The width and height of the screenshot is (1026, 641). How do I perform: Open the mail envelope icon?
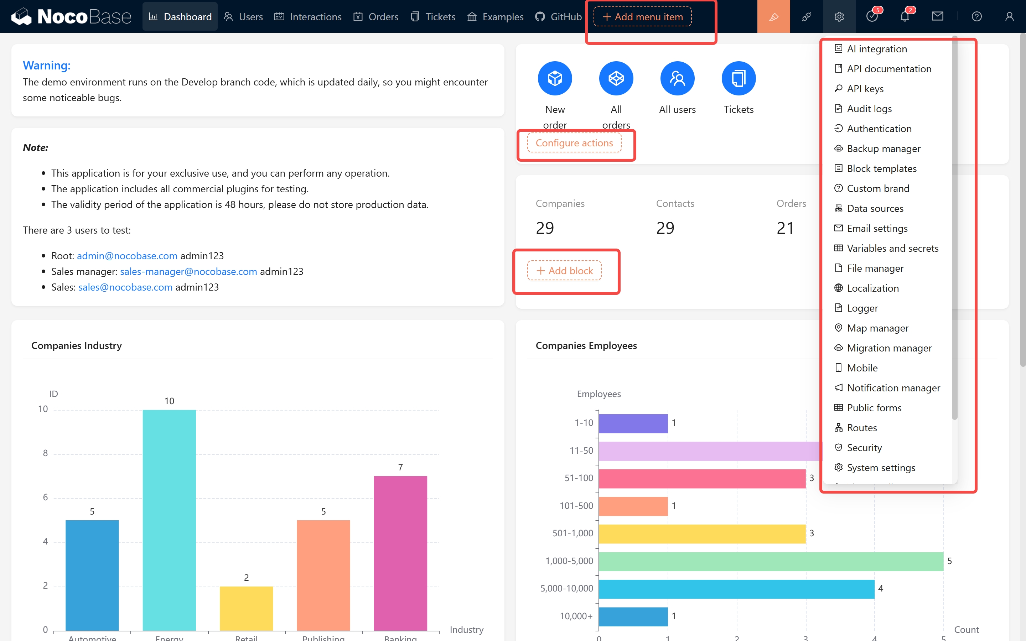(937, 16)
